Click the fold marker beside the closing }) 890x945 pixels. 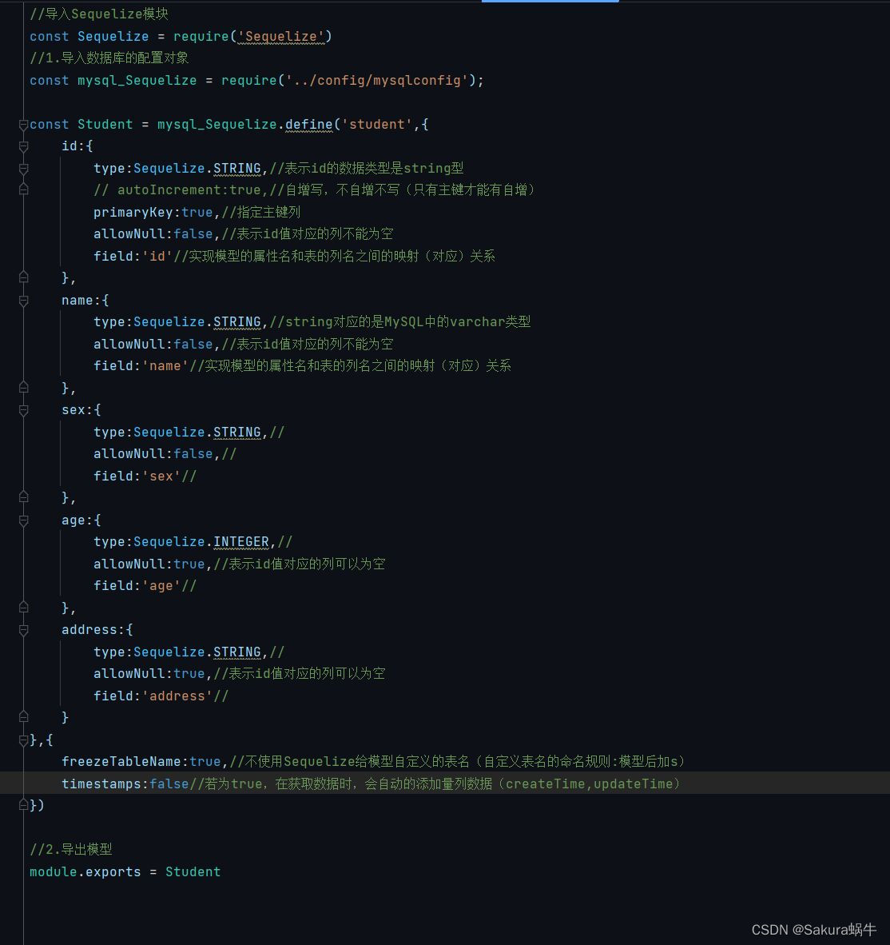point(23,805)
